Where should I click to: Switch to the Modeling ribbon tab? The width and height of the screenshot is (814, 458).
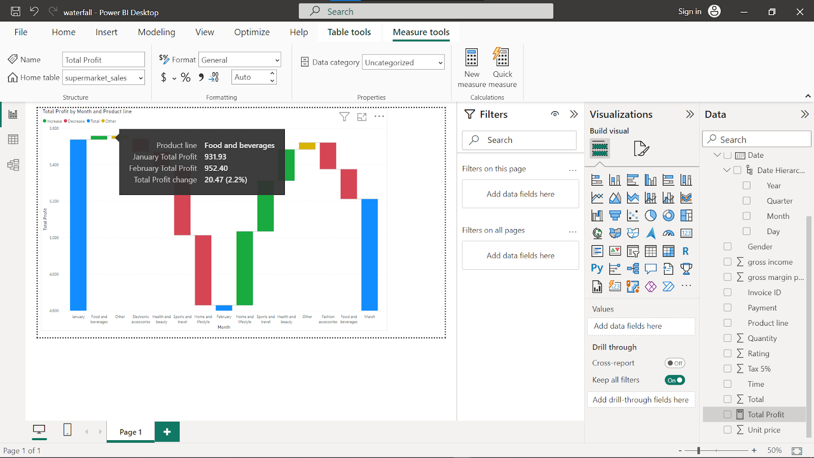click(157, 32)
